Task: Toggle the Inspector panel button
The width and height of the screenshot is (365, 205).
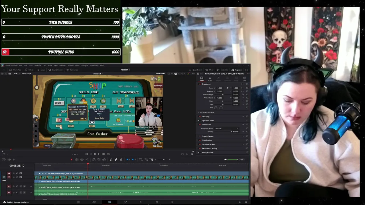Action: [x=237, y=70]
